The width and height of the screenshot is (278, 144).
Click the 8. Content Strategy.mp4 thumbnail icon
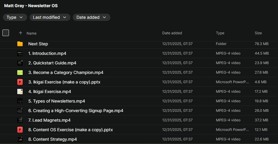coord(20,139)
